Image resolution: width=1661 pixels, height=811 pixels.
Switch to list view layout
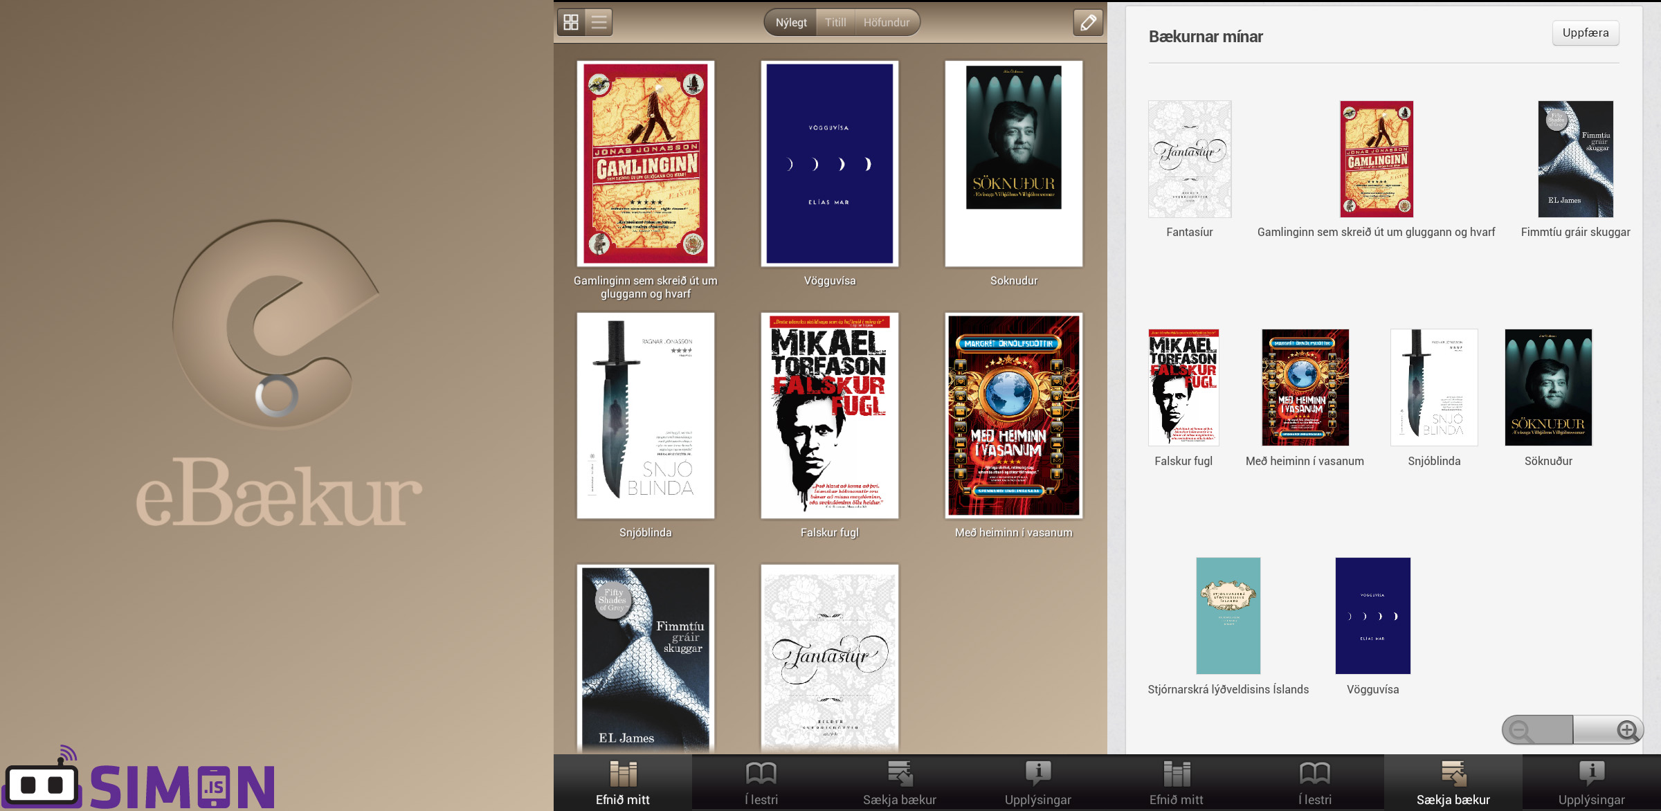point(599,23)
